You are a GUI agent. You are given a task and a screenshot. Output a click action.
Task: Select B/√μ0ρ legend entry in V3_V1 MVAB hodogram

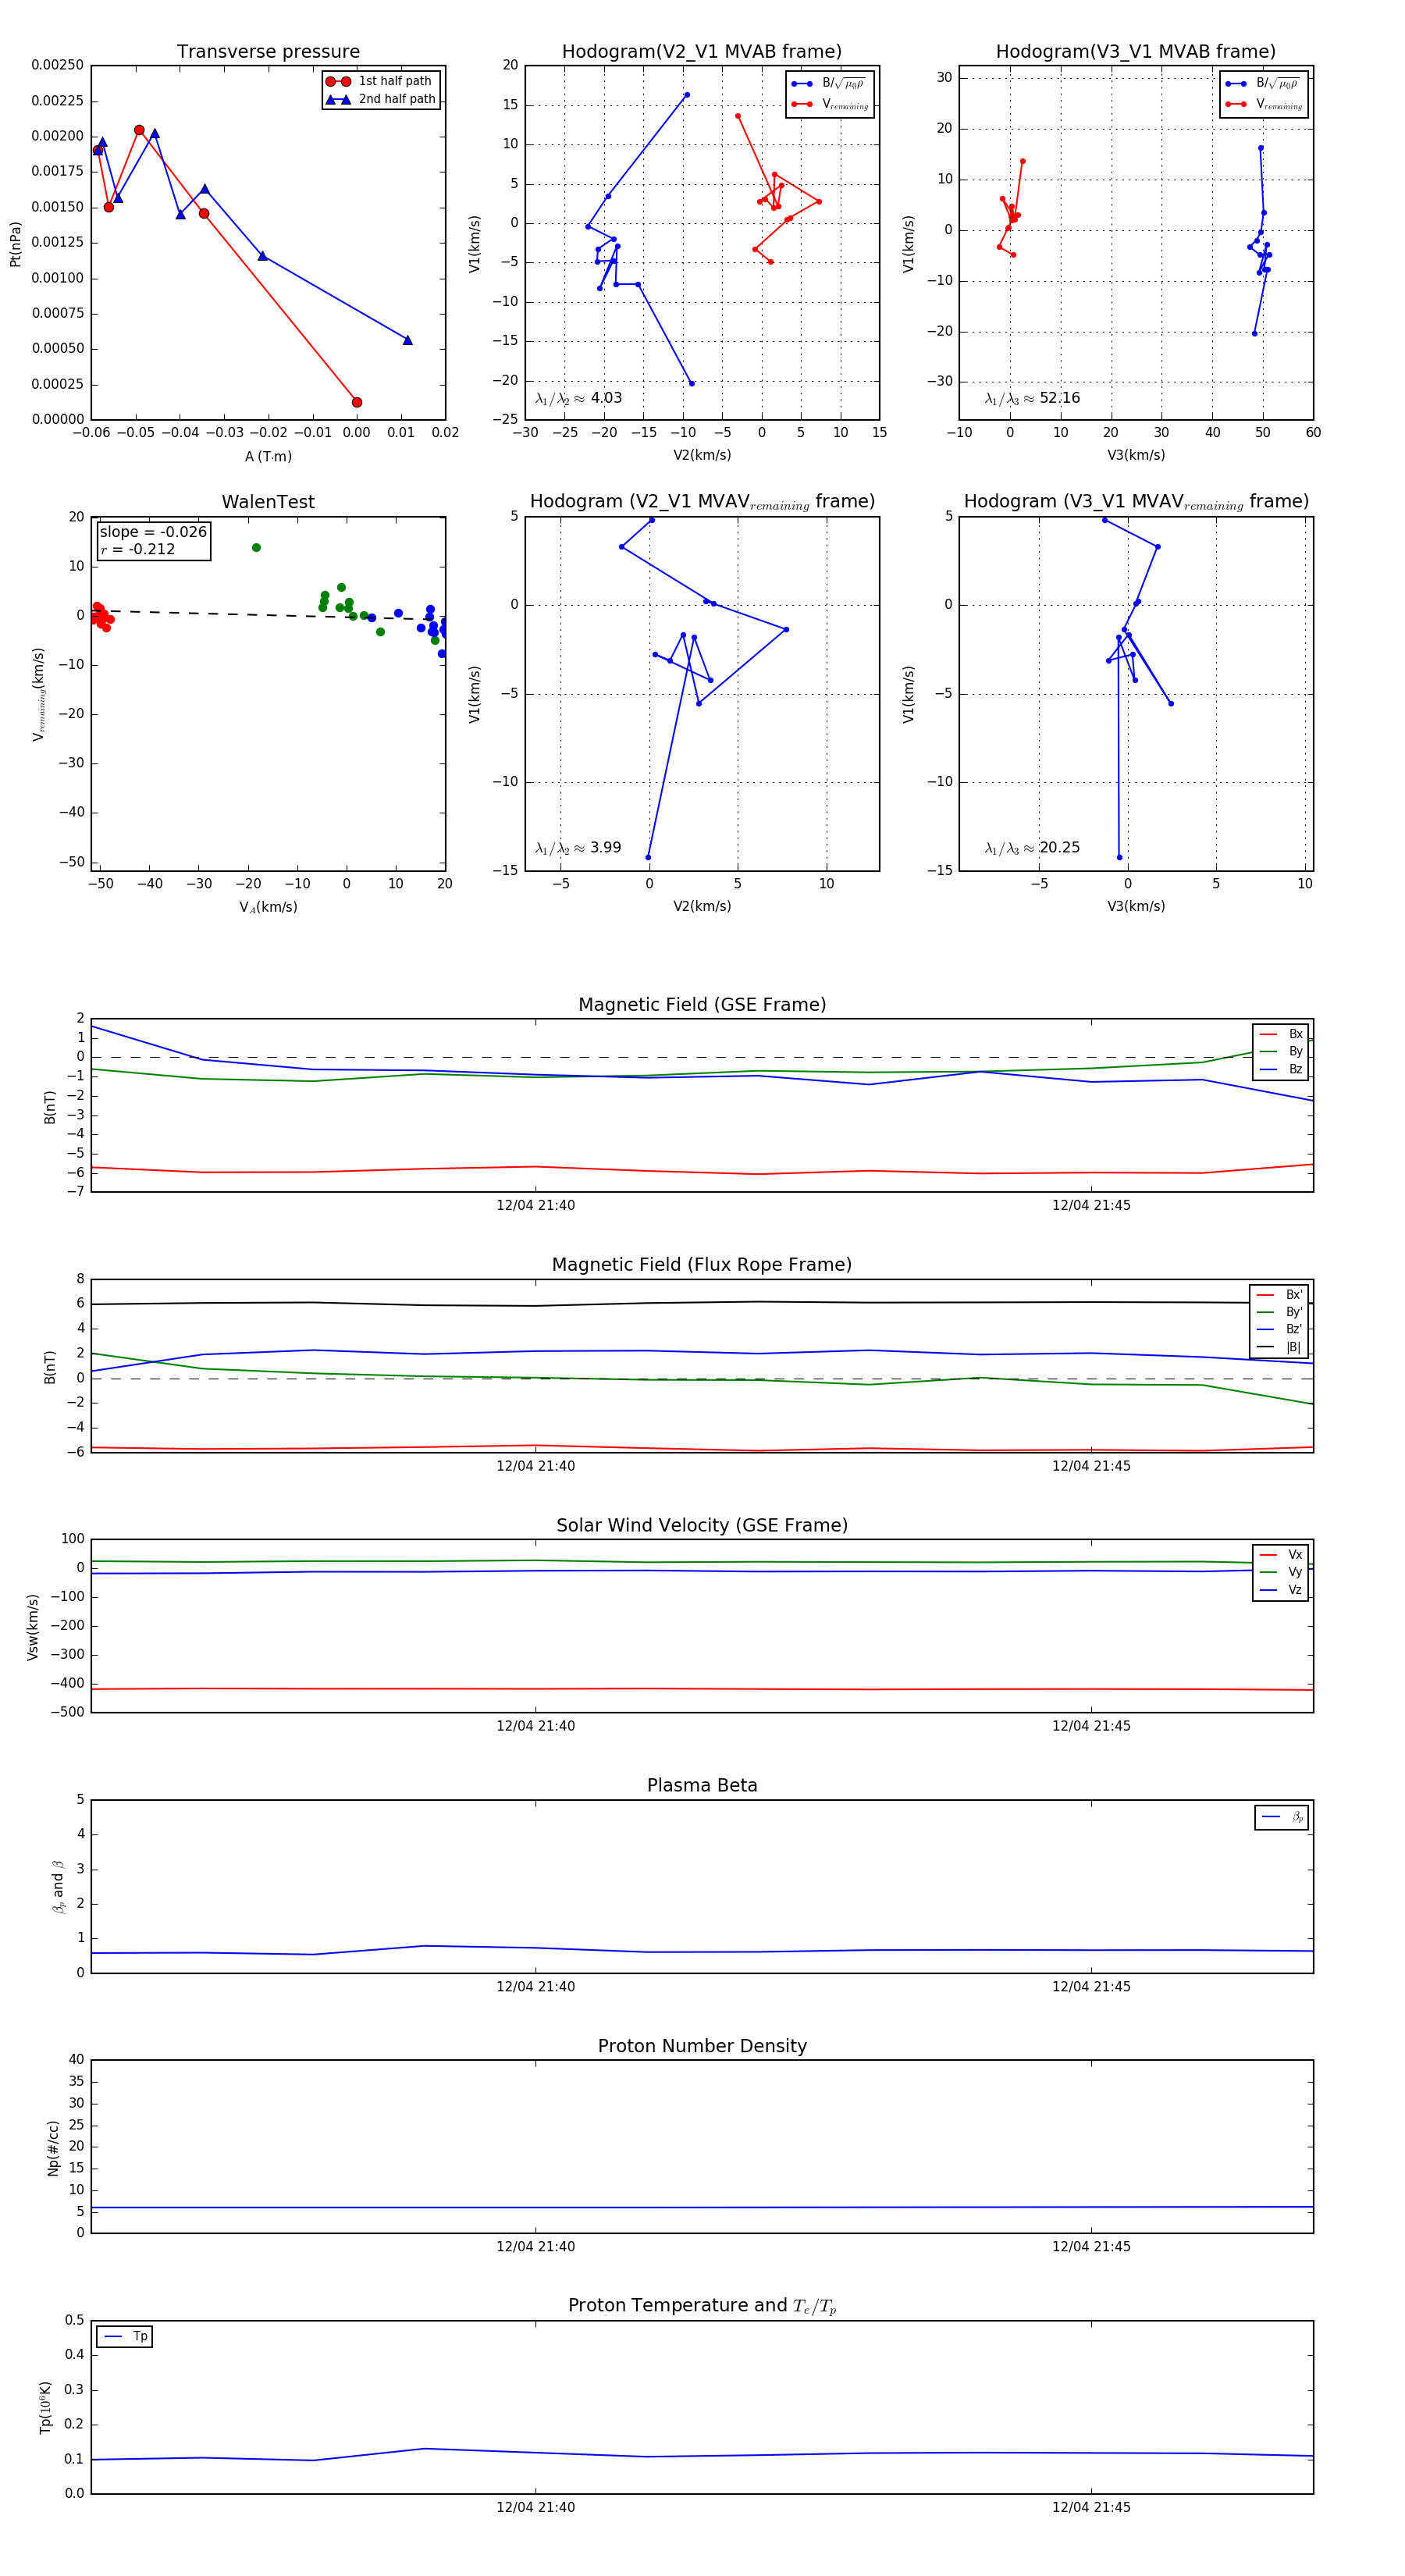coord(1263,84)
